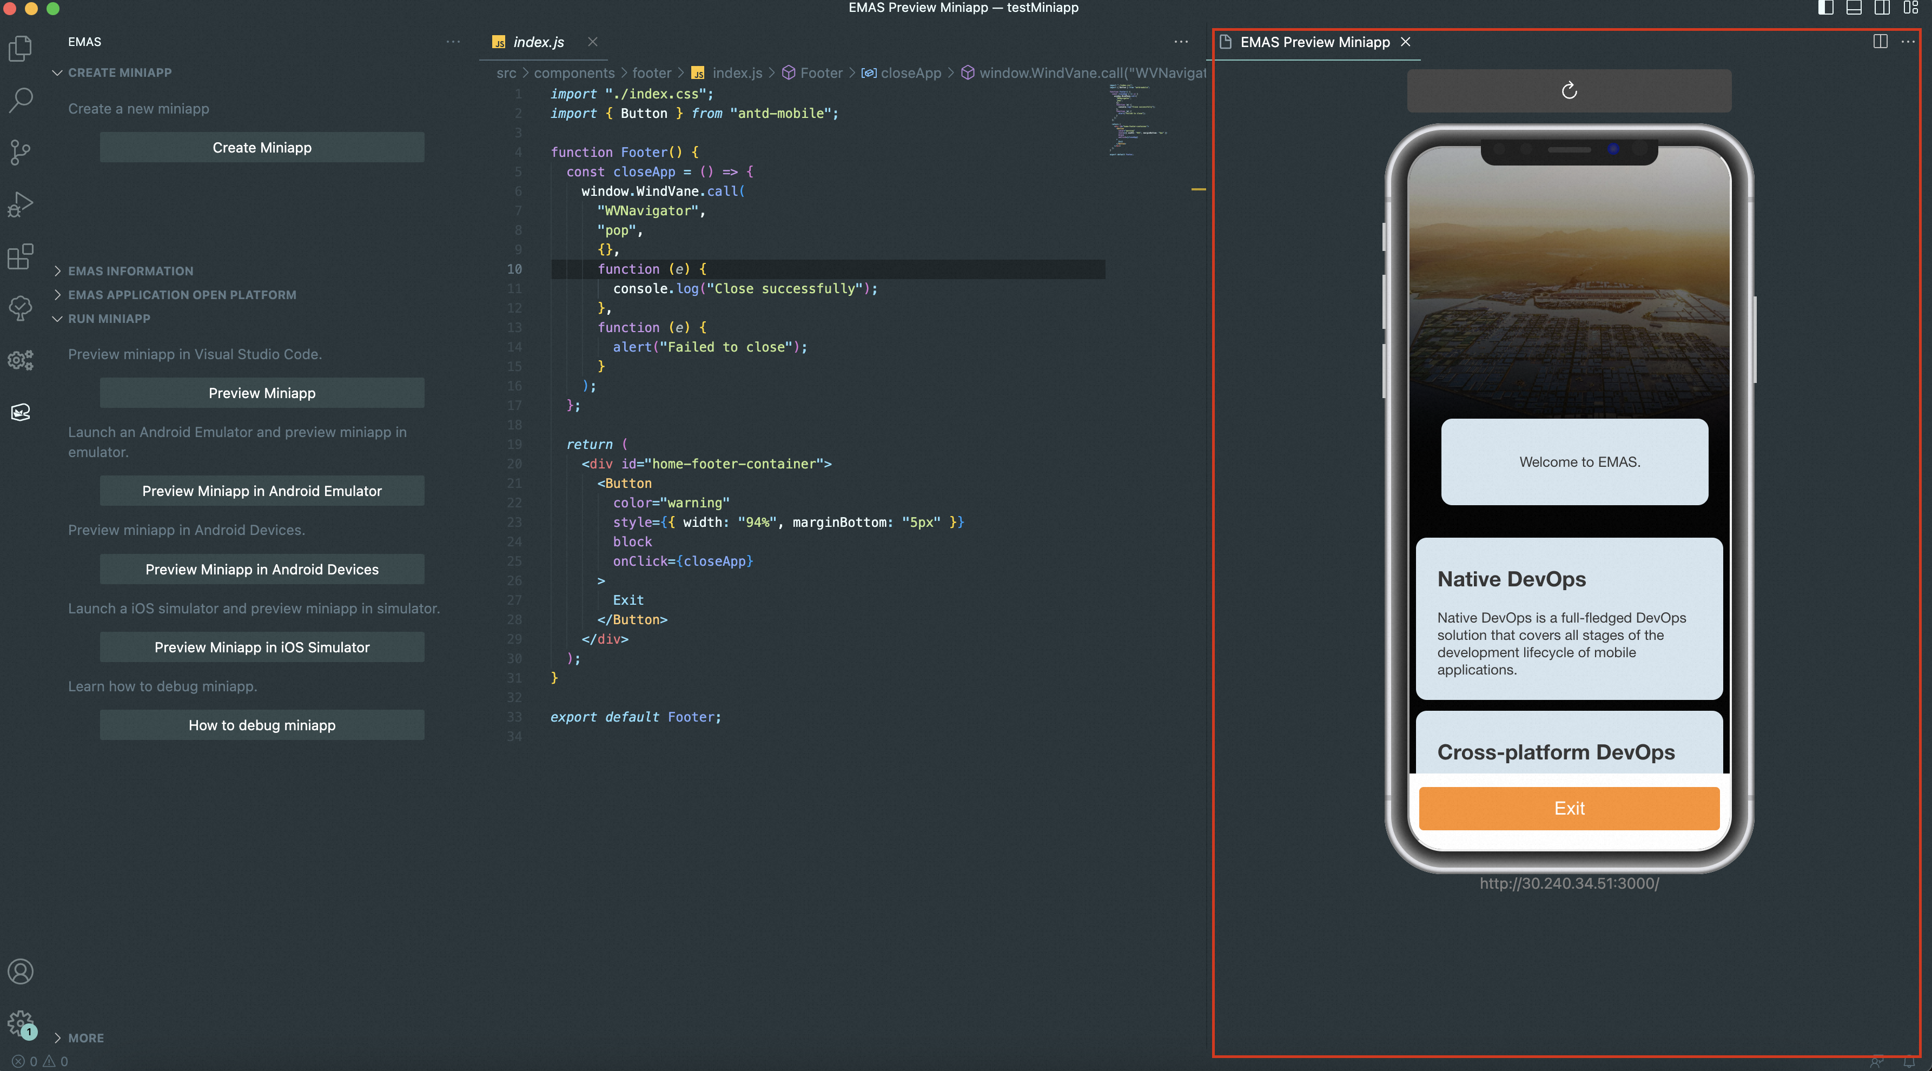The height and width of the screenshot is (1071, 1932).
Task: Click the reload icon above phone preview
Action: pyautogui.click(x=1568, y=91)
